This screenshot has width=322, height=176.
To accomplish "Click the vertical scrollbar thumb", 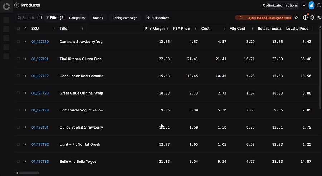I will pyautogui.click(x=320, y=69).
